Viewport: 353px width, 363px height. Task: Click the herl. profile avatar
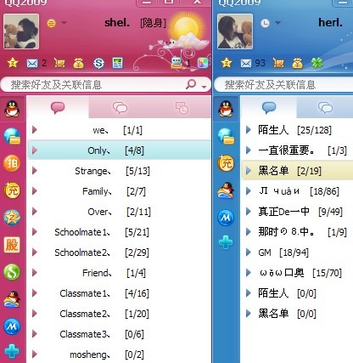(235, 31)
